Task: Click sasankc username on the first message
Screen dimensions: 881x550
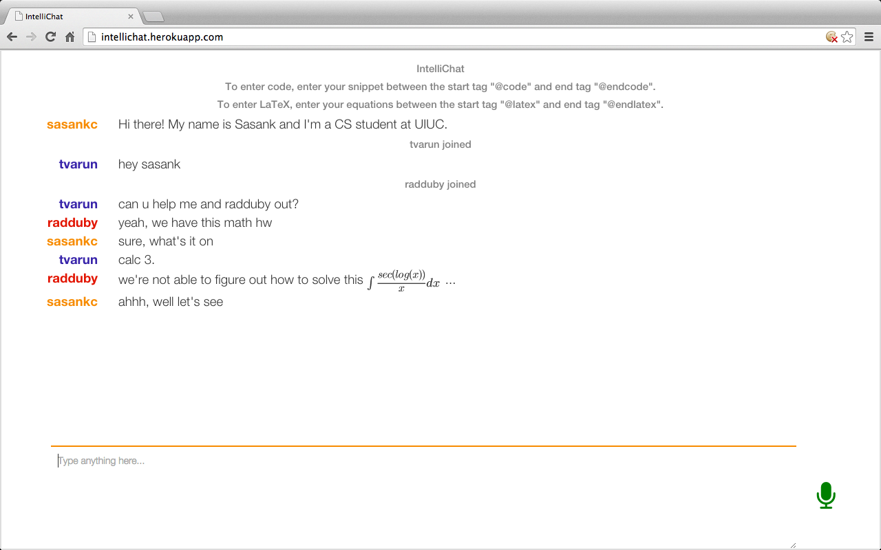Action: (72, 124)
